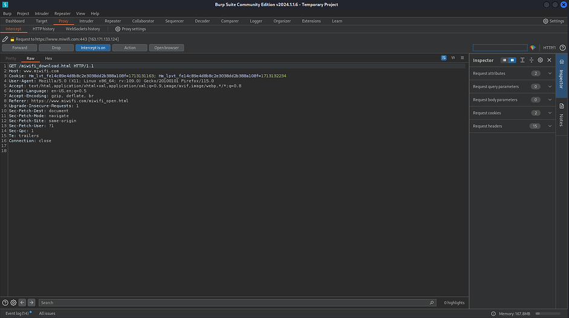Screen dimensions: 569x318
Task: Open search settings gear icon
Action: coord(13,302)
